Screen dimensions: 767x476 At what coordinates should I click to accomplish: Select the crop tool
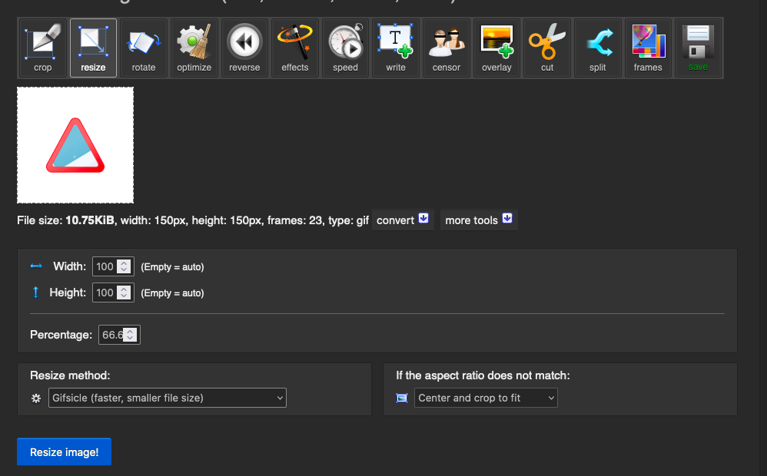click(42, 48)
